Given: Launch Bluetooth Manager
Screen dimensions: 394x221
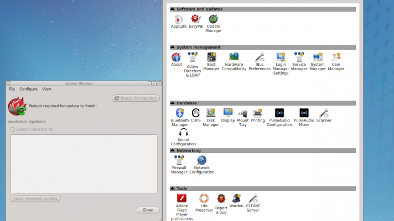Looking at the screenshot, I should 179,113.
